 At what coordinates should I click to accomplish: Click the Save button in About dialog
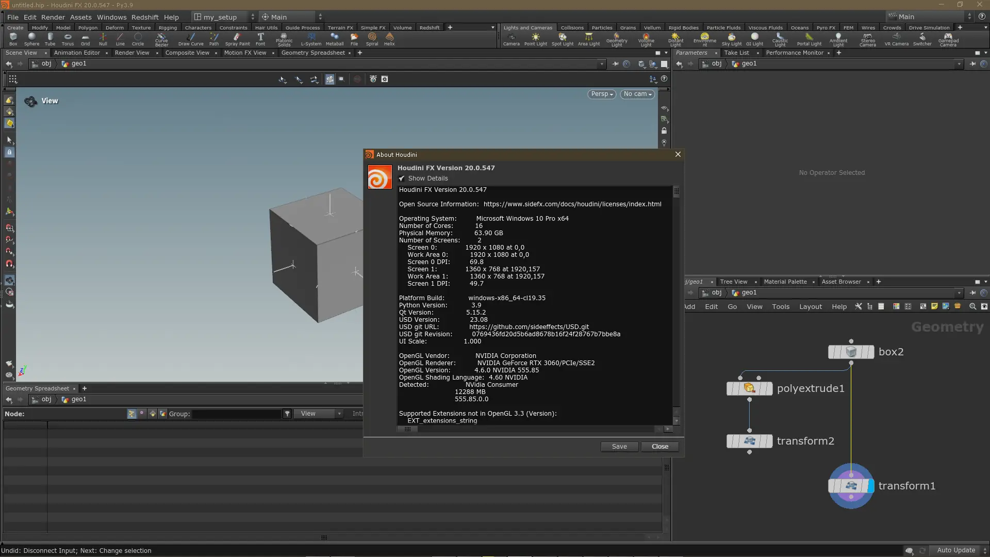point(619,447)
